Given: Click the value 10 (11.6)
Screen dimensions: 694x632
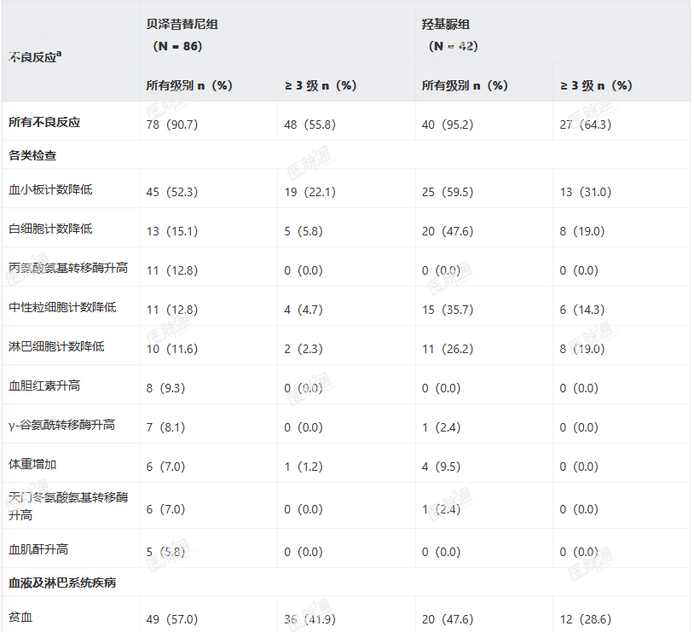Looking at the screenshot, I should [172, 349].
